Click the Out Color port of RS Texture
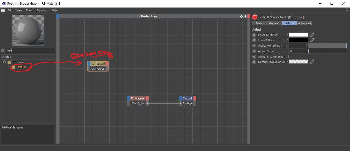This screenshot has width=350, height=151. tap(107, 69)
